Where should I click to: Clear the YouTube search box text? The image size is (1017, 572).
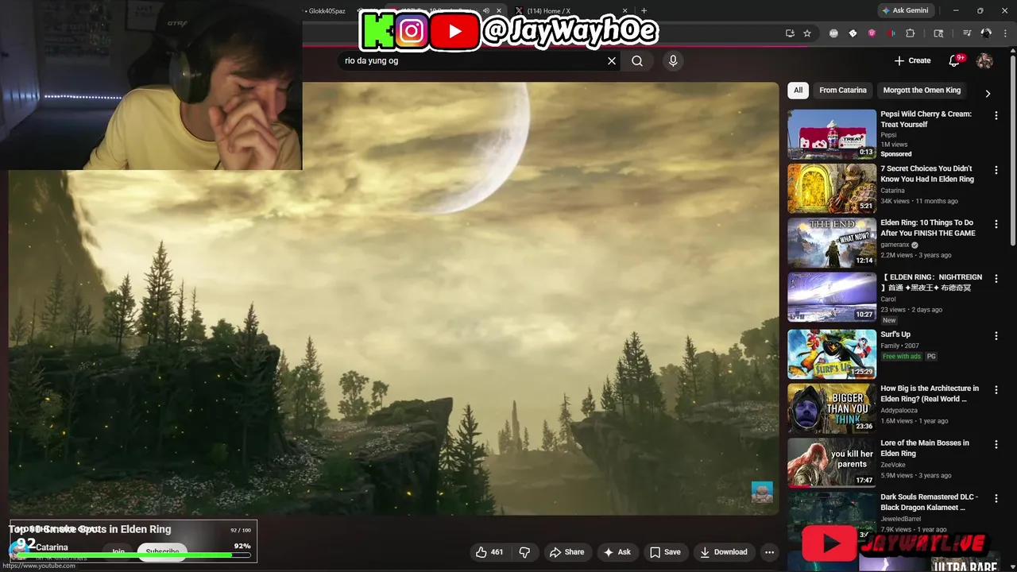pyautogui.click(x=612, y=60)
